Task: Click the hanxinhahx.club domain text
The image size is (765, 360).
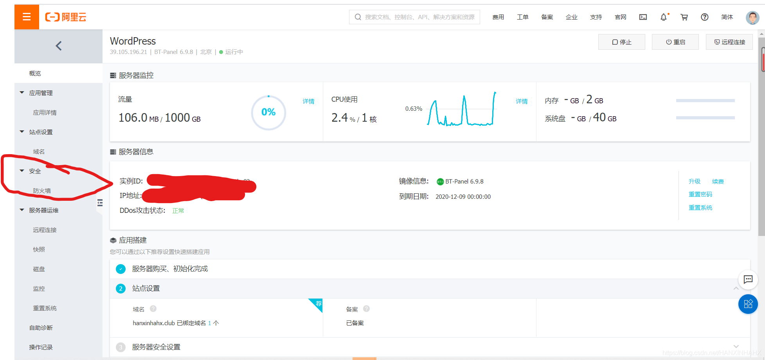Action: click(x=153, y=323)
